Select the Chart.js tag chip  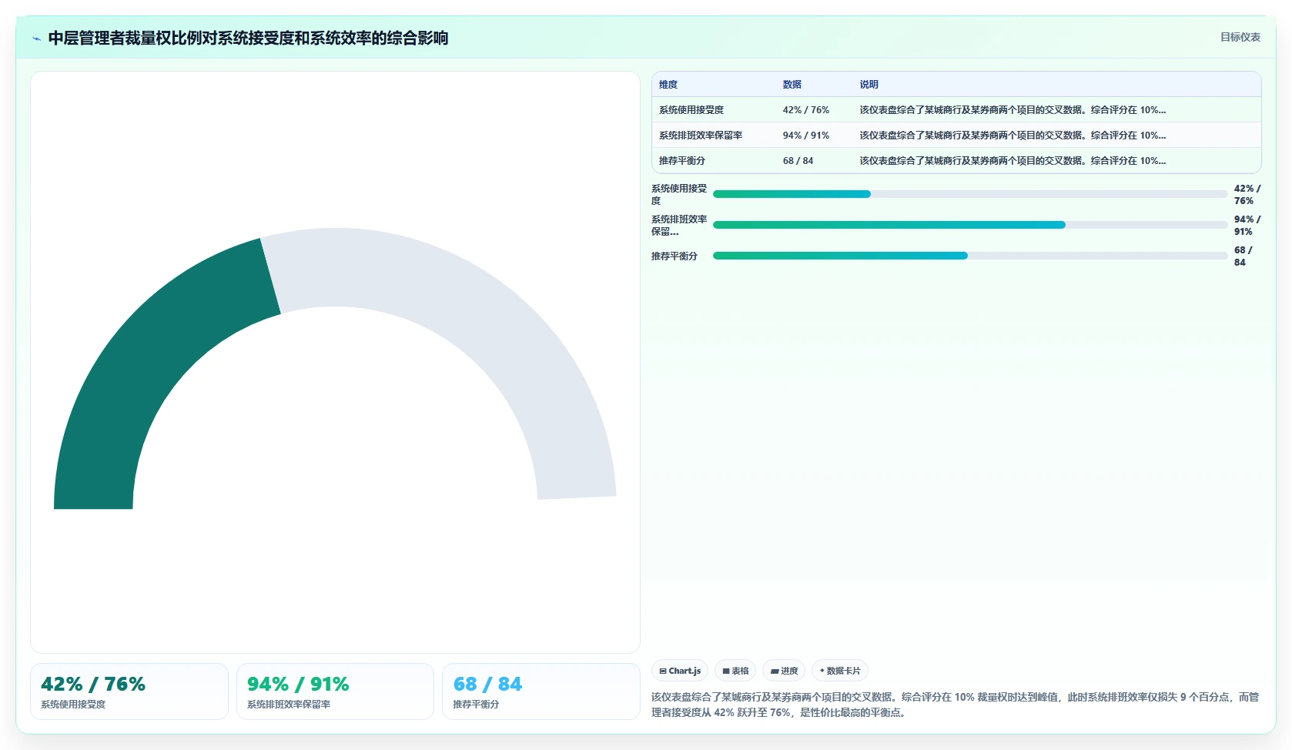[x=680, y=671]
